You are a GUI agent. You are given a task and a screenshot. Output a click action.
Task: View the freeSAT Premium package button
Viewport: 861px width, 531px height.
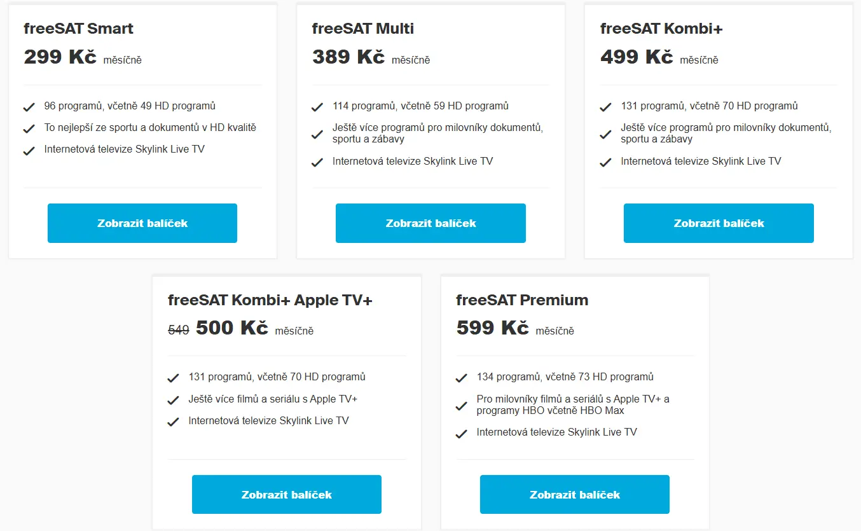point(575,494)
